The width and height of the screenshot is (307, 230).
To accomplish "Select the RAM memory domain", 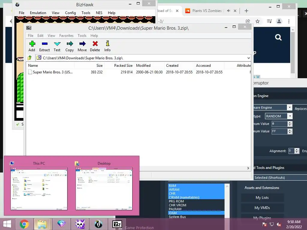I will point(196,186).
